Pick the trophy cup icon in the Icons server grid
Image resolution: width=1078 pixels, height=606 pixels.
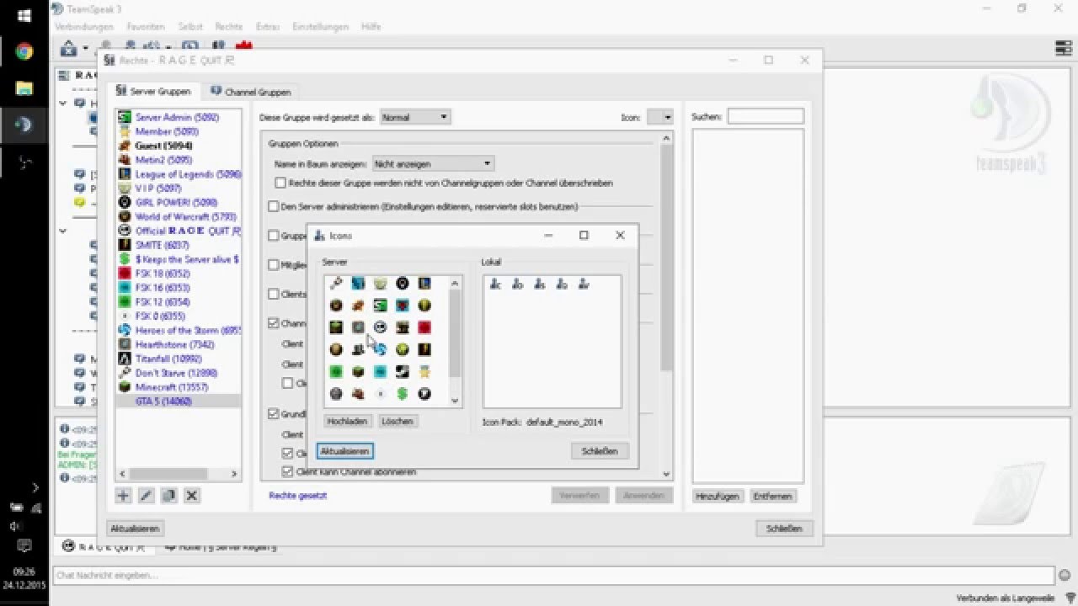coord(380,284)
